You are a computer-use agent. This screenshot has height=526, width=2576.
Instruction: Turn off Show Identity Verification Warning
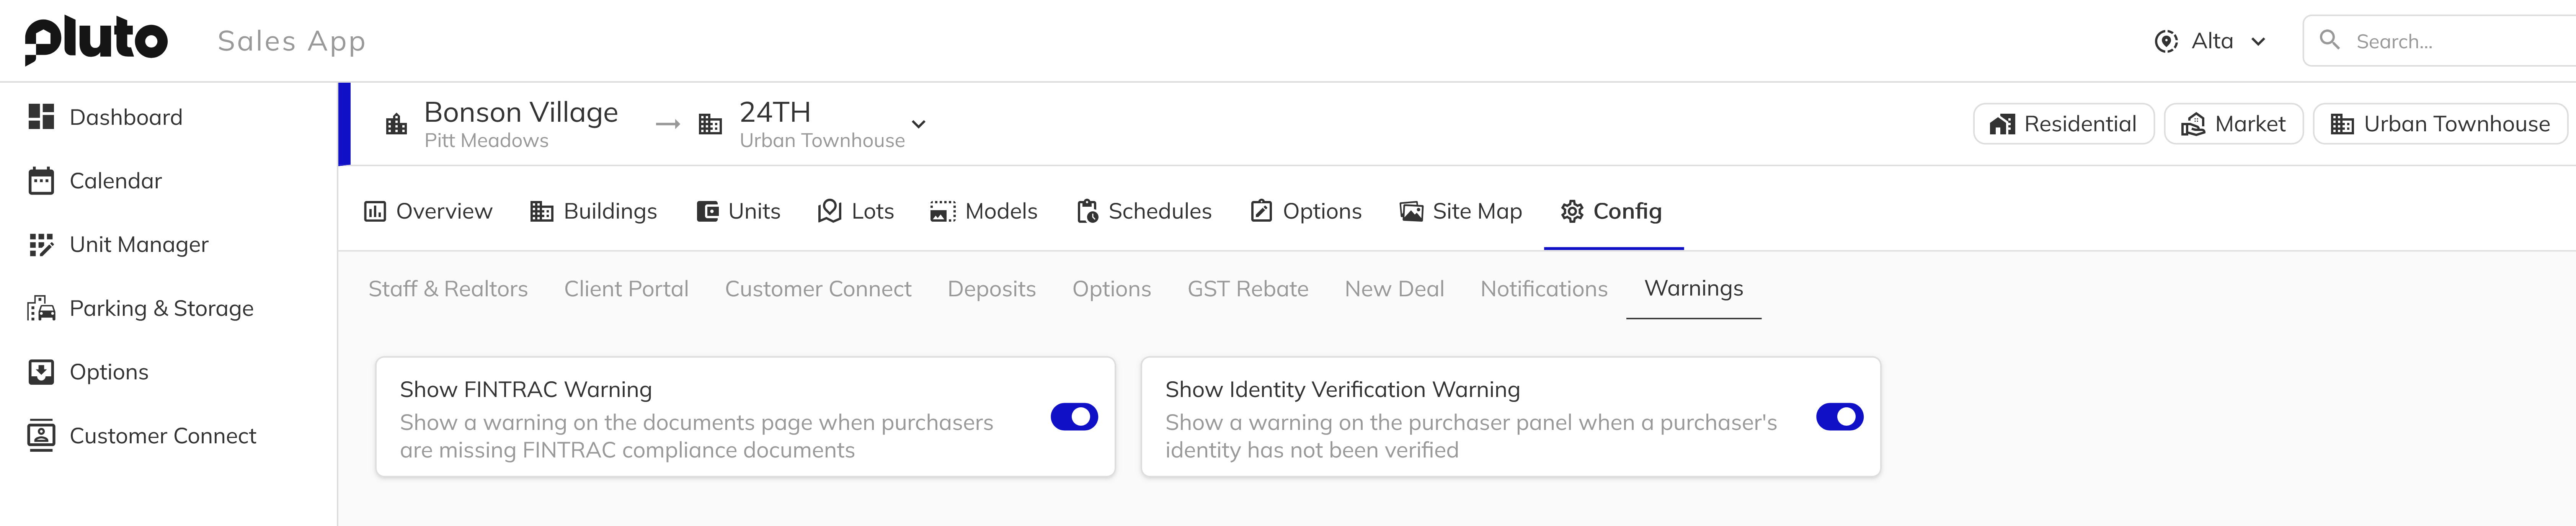(x=1839, y=417)
